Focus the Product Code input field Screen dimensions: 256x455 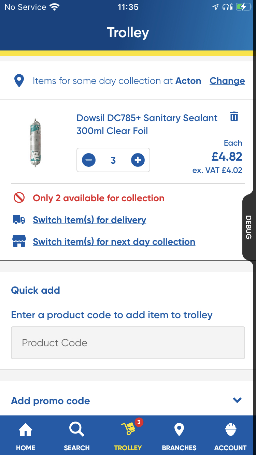128,343
